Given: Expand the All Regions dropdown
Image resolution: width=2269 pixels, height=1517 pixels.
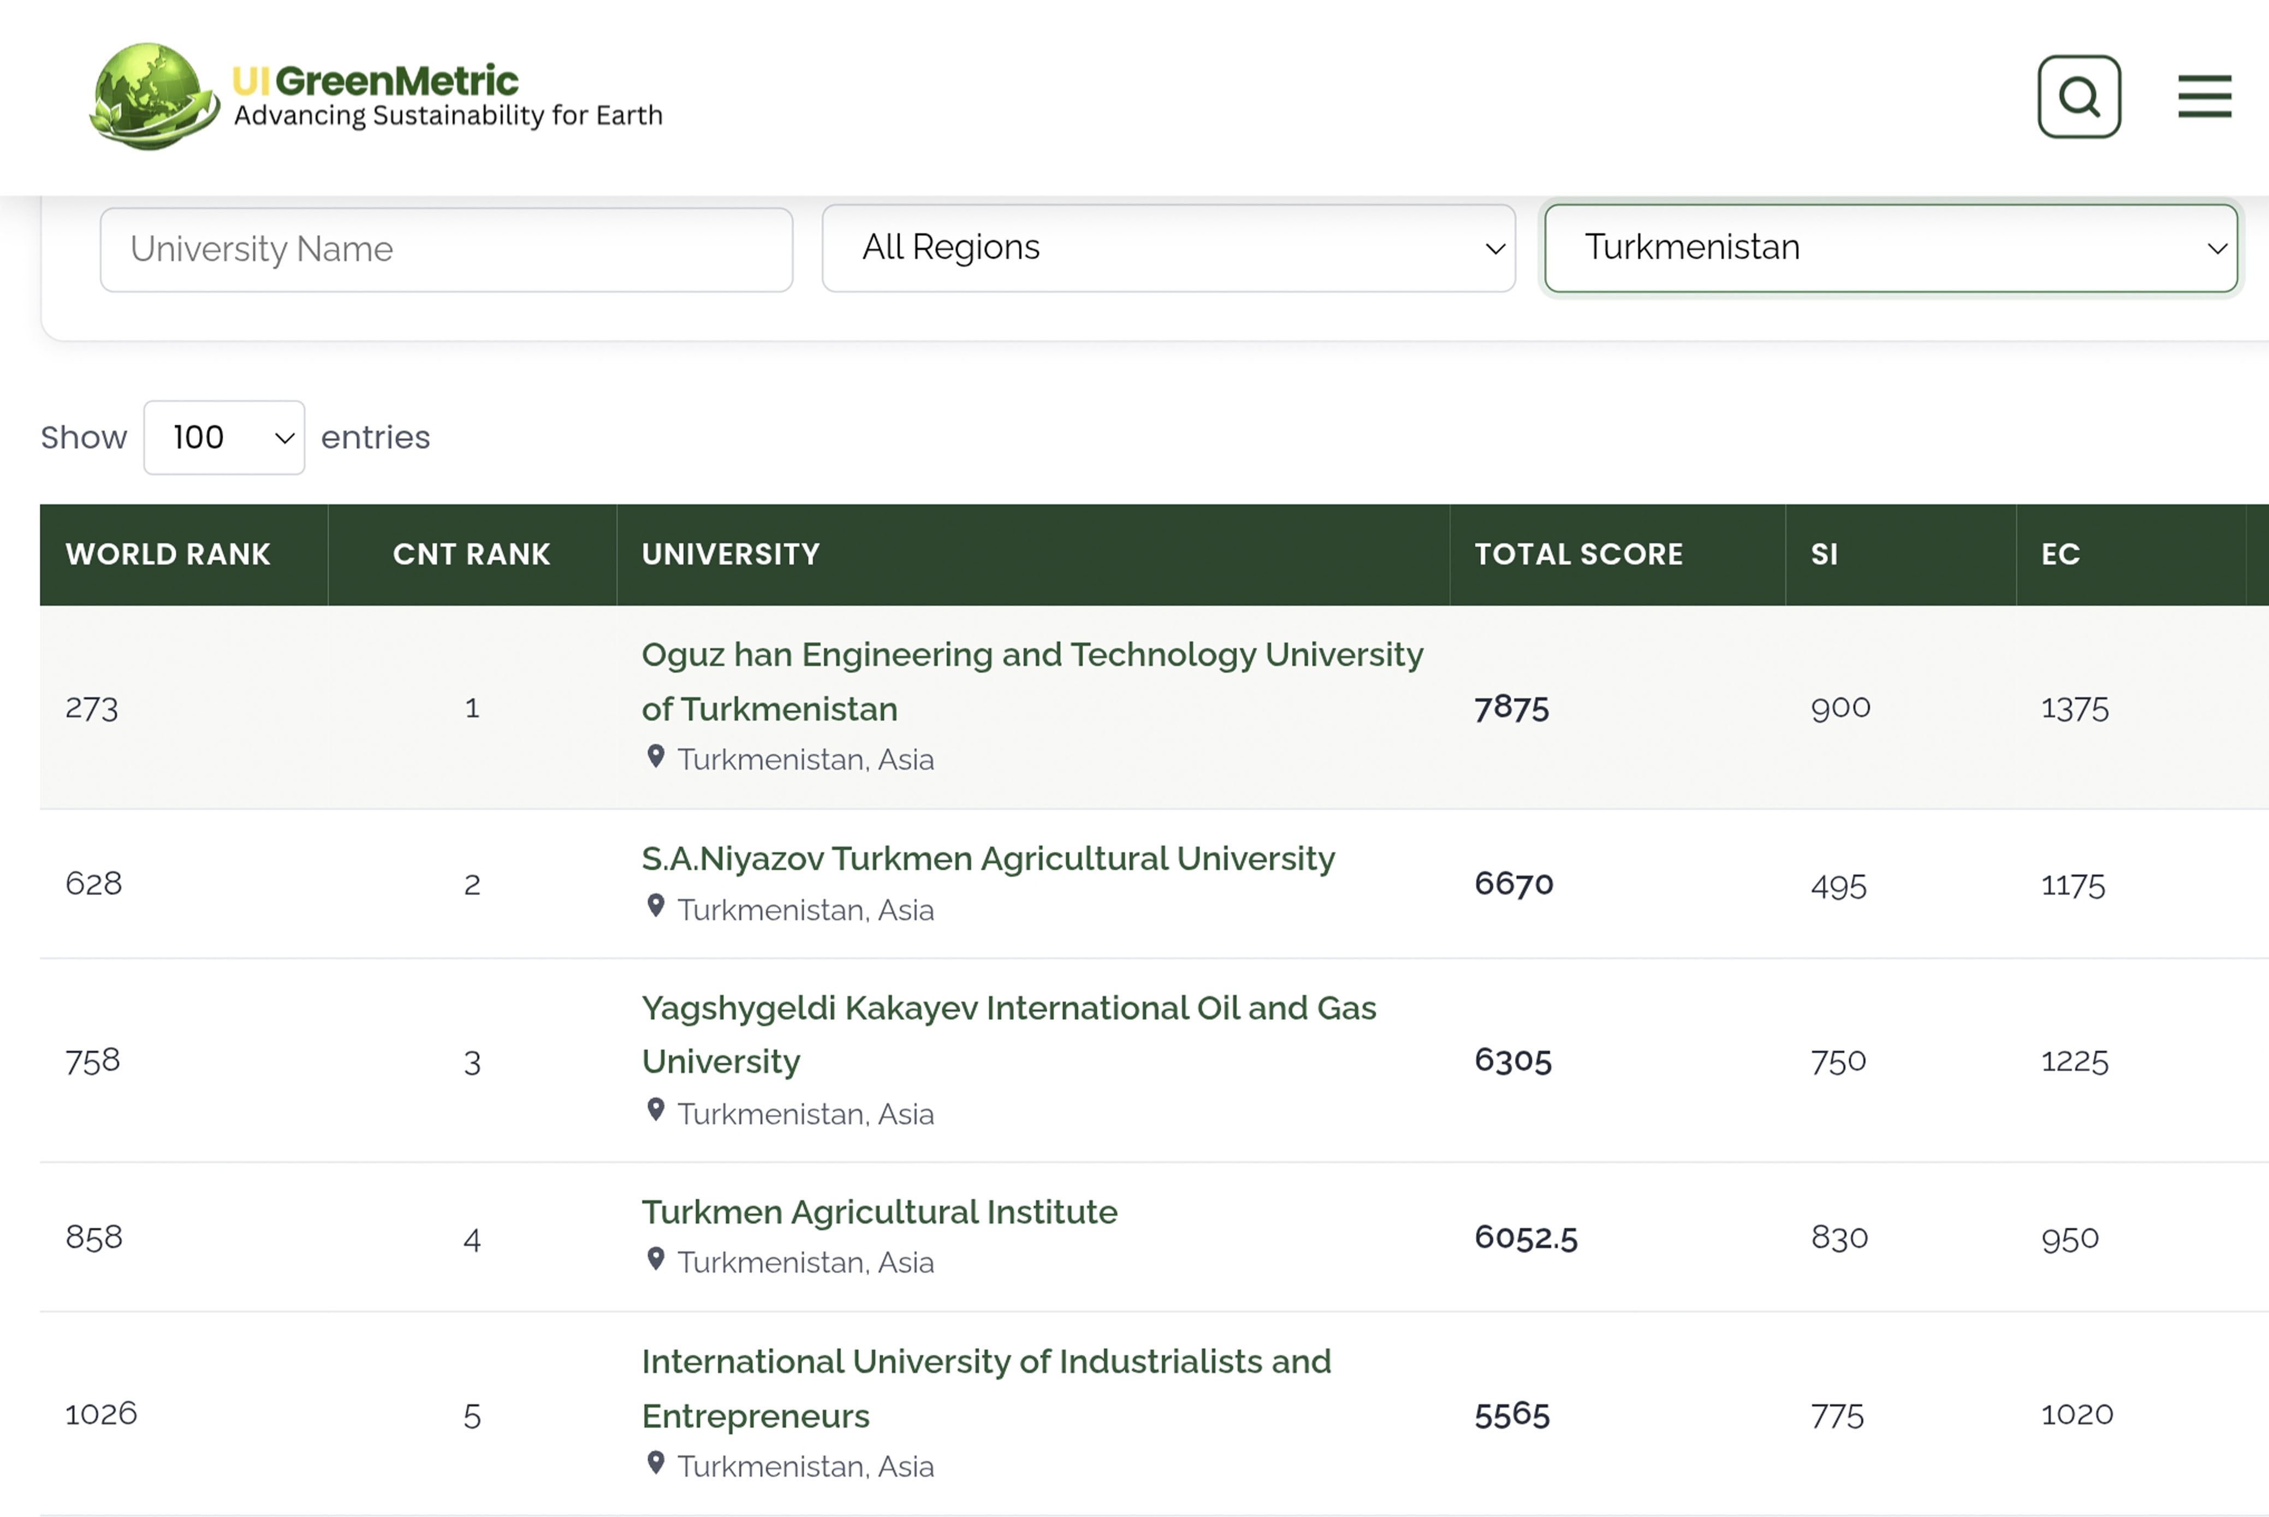Looking at the screenshot, I should [x=1168, y=248].
